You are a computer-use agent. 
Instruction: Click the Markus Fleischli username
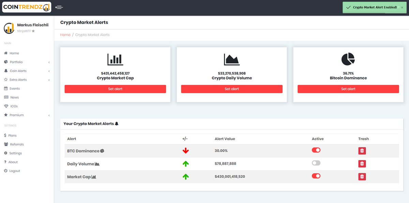tap(33, 25)
